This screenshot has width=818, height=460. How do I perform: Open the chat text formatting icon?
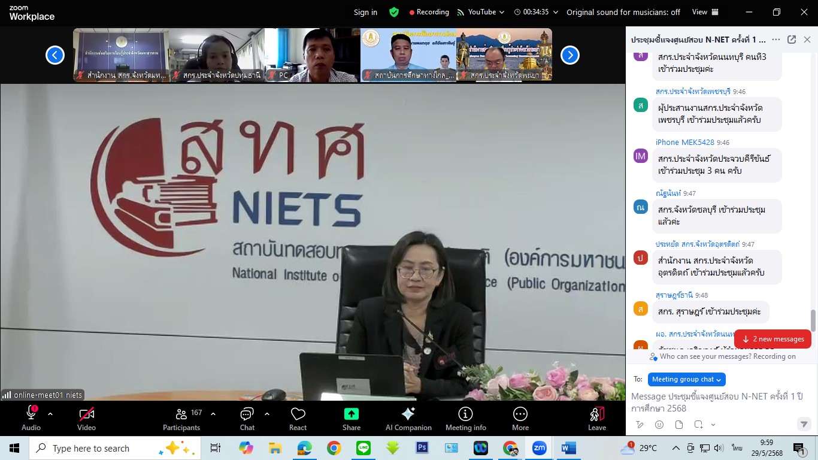pos(640,425)
